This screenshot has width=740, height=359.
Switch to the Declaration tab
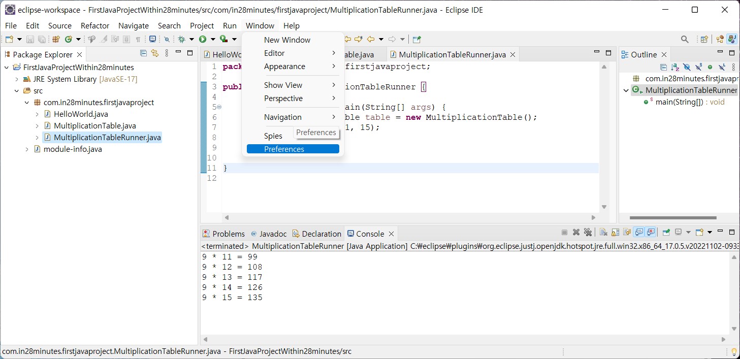[x=316, y=234]
